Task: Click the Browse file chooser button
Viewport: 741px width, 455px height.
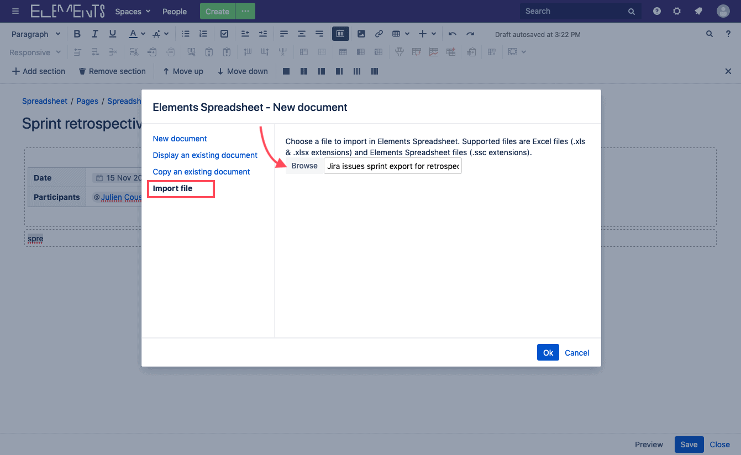Action: click(304, 166)
